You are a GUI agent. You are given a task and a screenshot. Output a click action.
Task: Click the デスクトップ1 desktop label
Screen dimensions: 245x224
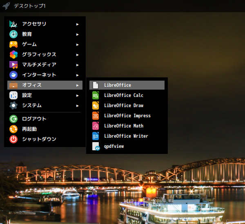click(x=30, y=6)
